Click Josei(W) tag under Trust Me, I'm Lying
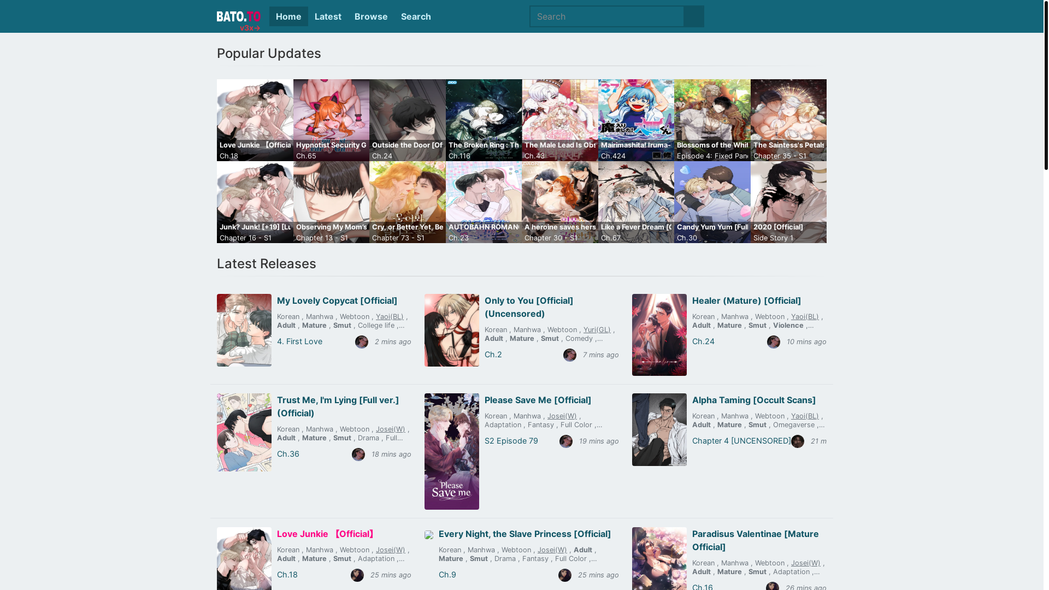The width and height of the screenshot is (1049, 590). click(391, 429)
